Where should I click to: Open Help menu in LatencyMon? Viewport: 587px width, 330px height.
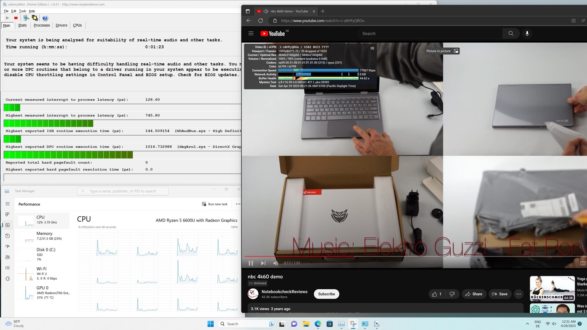32,11
